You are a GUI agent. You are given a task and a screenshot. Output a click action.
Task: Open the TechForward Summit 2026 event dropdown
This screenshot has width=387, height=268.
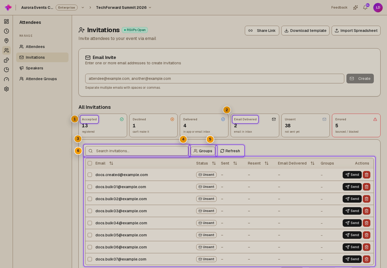(124, 8)
